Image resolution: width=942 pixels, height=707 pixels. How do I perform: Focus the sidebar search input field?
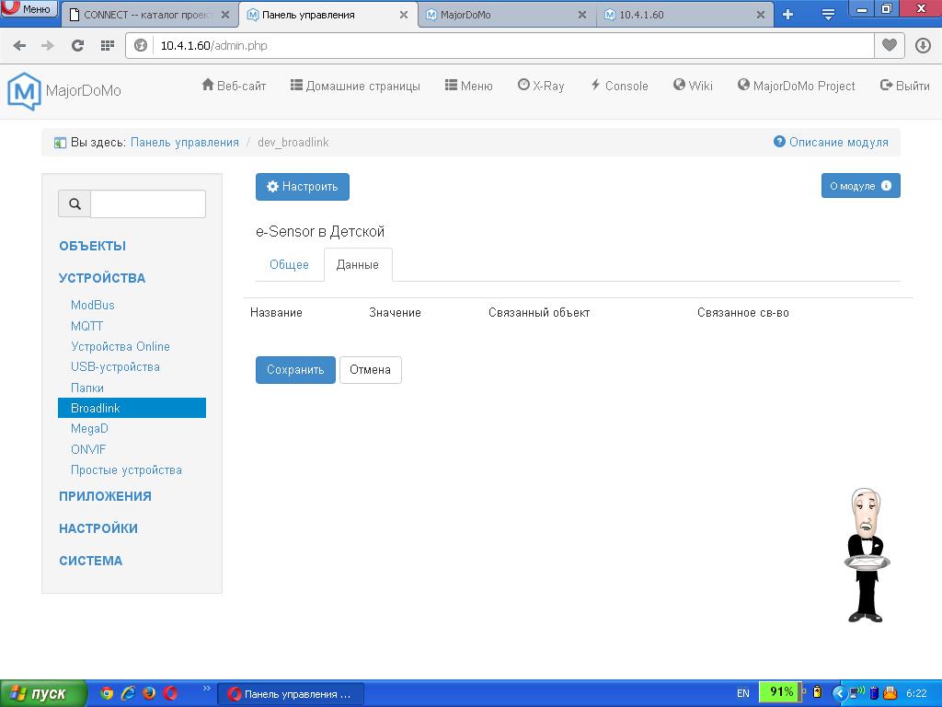coord(148,203)
